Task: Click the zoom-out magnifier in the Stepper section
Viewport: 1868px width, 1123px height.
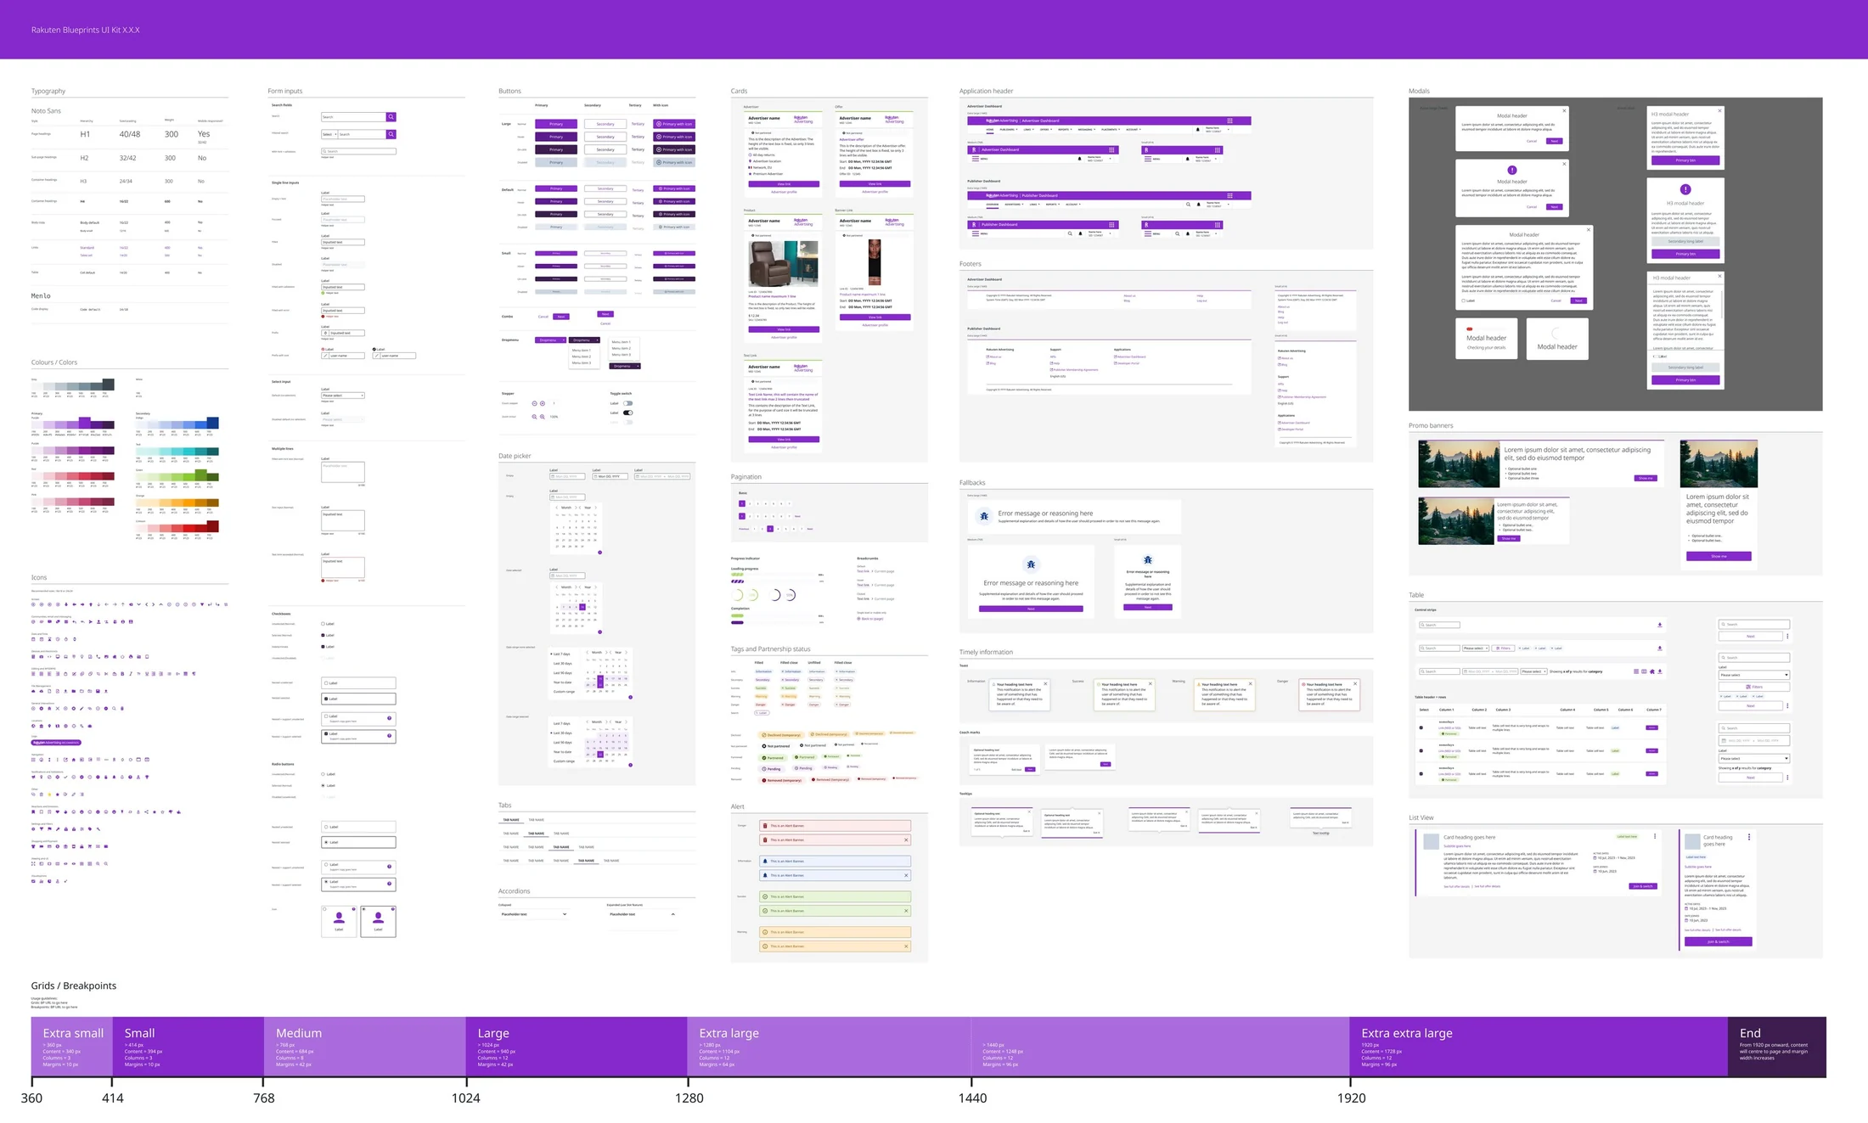Action: [534, 417]
